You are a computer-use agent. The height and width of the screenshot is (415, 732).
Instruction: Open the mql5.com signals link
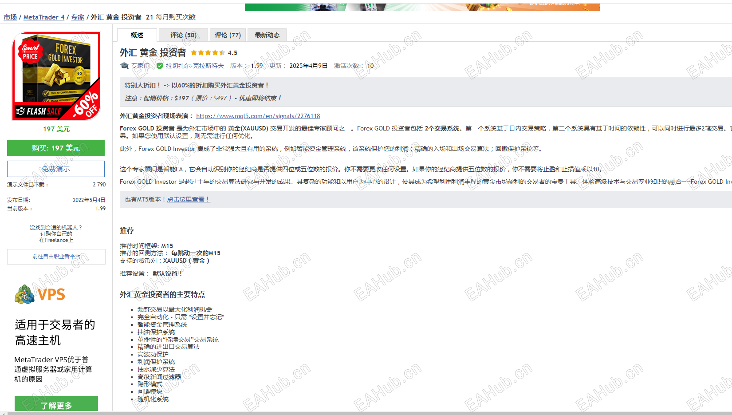coord(258,116)
